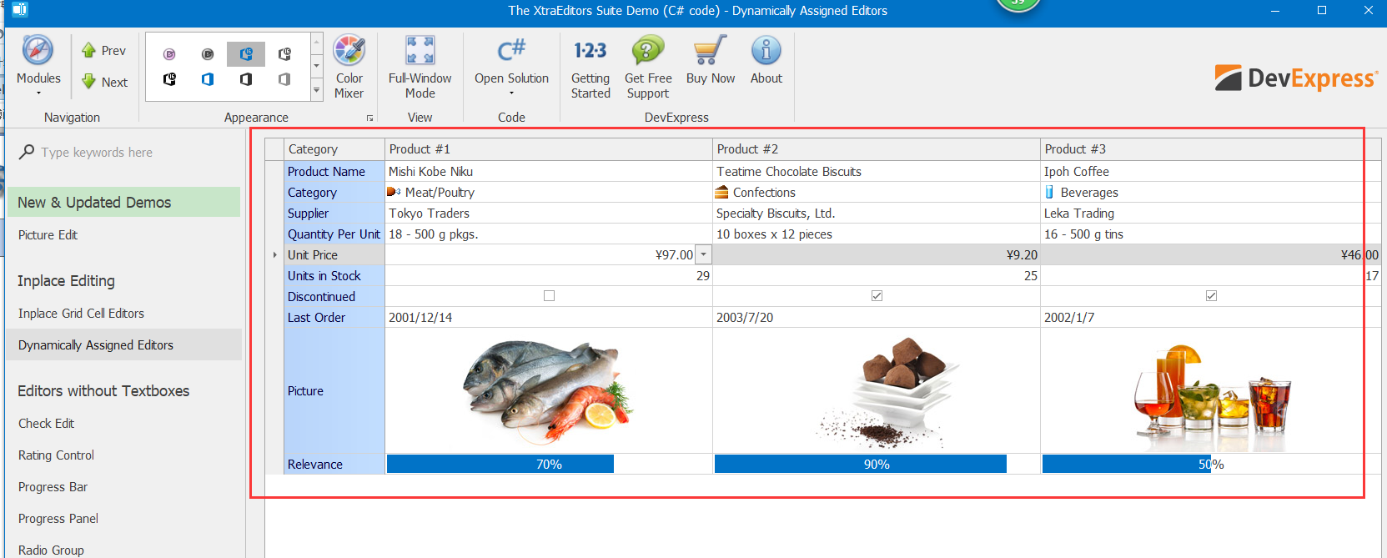Viewport: 1387px width, 558px height.
Task: Click the DevExpress logo
Action: (x=1296, y=78)
